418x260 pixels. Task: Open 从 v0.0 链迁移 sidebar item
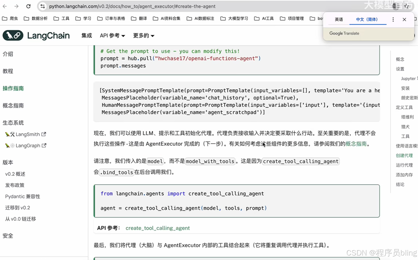point(21,219)
